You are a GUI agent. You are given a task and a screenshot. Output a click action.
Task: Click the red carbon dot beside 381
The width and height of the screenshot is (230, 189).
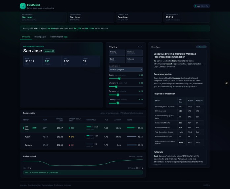(x=69, y=145)
